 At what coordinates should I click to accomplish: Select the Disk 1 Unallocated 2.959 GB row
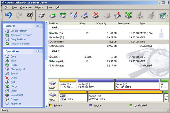[109, 46]
